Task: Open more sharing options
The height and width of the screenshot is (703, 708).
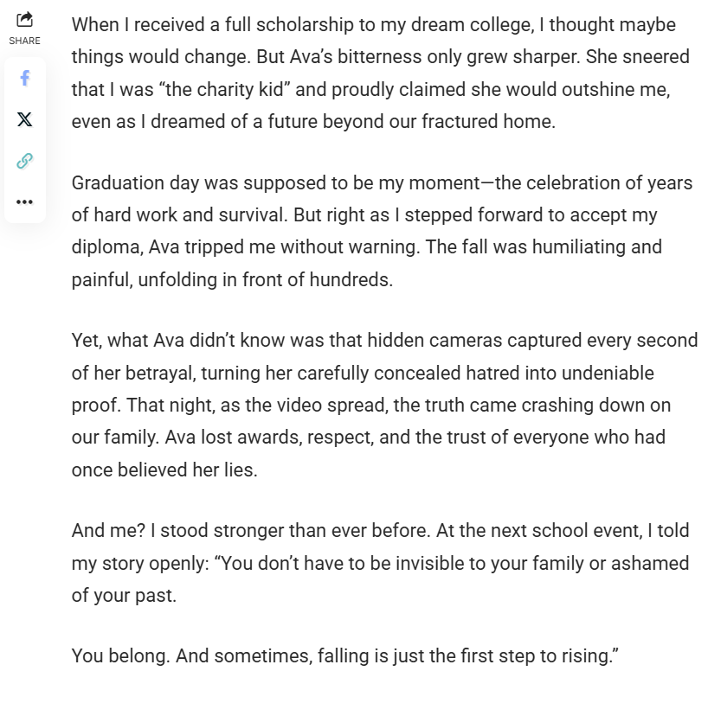Action: (x=24, y=201)
